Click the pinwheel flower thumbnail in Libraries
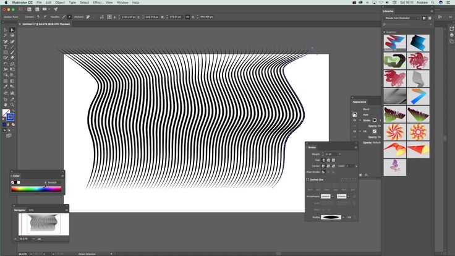455x256 pixels. click(395, 131)
